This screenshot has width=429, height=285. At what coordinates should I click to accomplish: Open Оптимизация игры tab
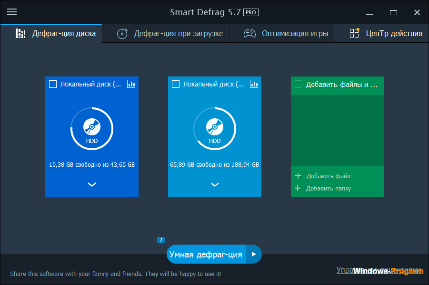281,34
